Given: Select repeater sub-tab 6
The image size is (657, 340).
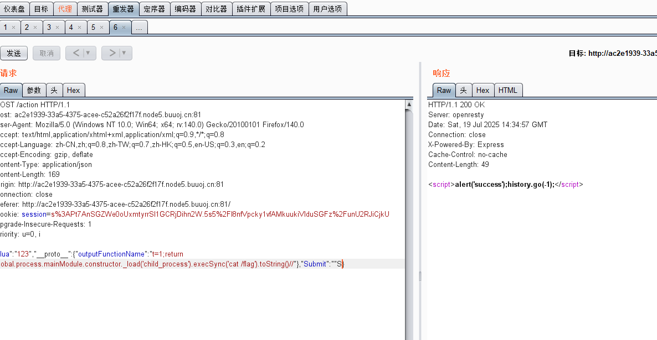Looking at the screenshot, I should click(x=116, y=27).
